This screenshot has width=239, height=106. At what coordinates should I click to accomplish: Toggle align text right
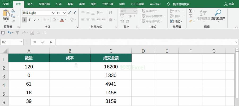click(93, 20)
